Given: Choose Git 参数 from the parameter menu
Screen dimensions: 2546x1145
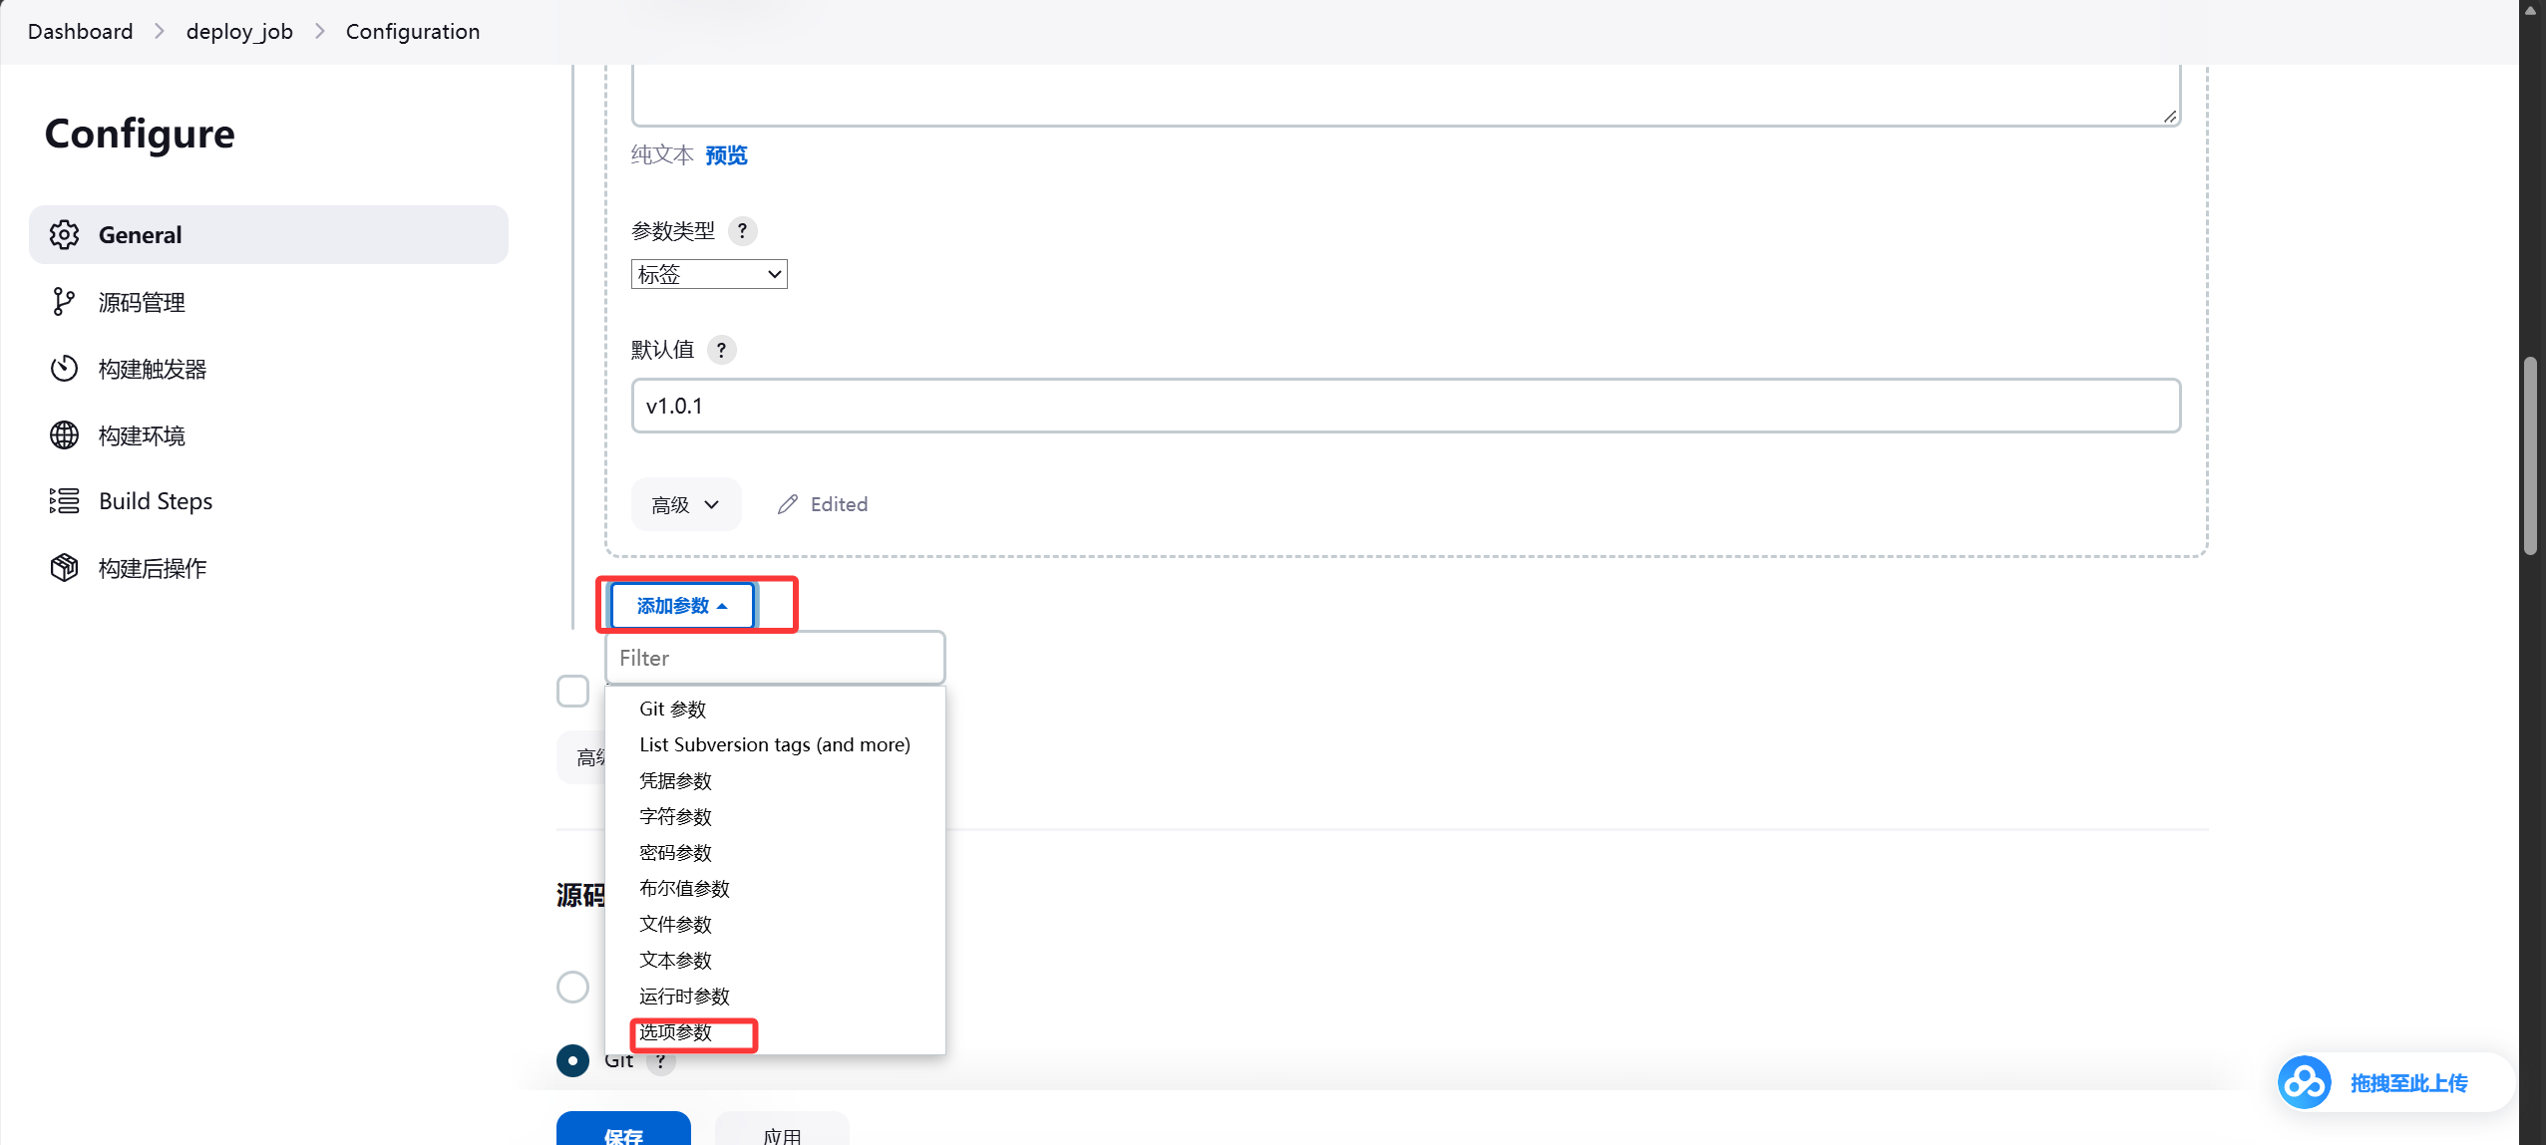Looking at the screenshot, I should (673, 710).
